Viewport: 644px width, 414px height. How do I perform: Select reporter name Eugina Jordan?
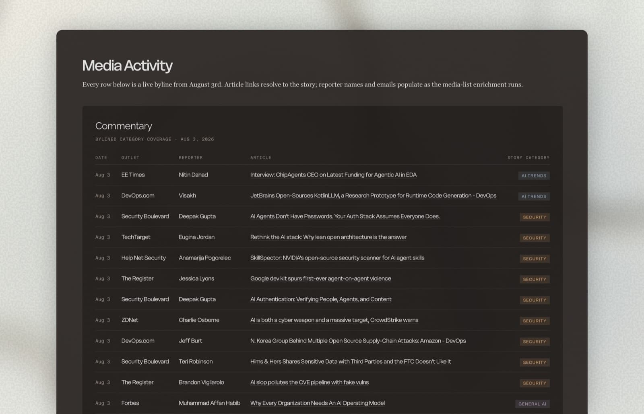[196, 237]
